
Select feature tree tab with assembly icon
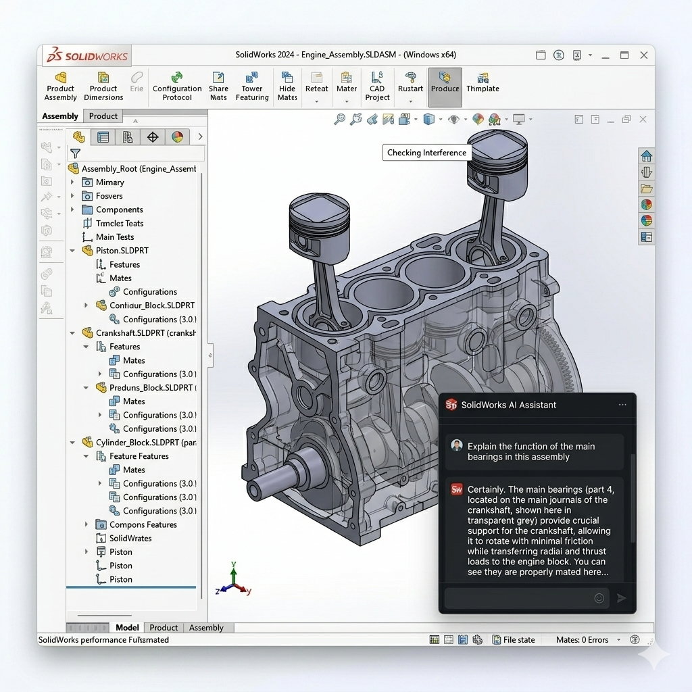pos(78,137)
